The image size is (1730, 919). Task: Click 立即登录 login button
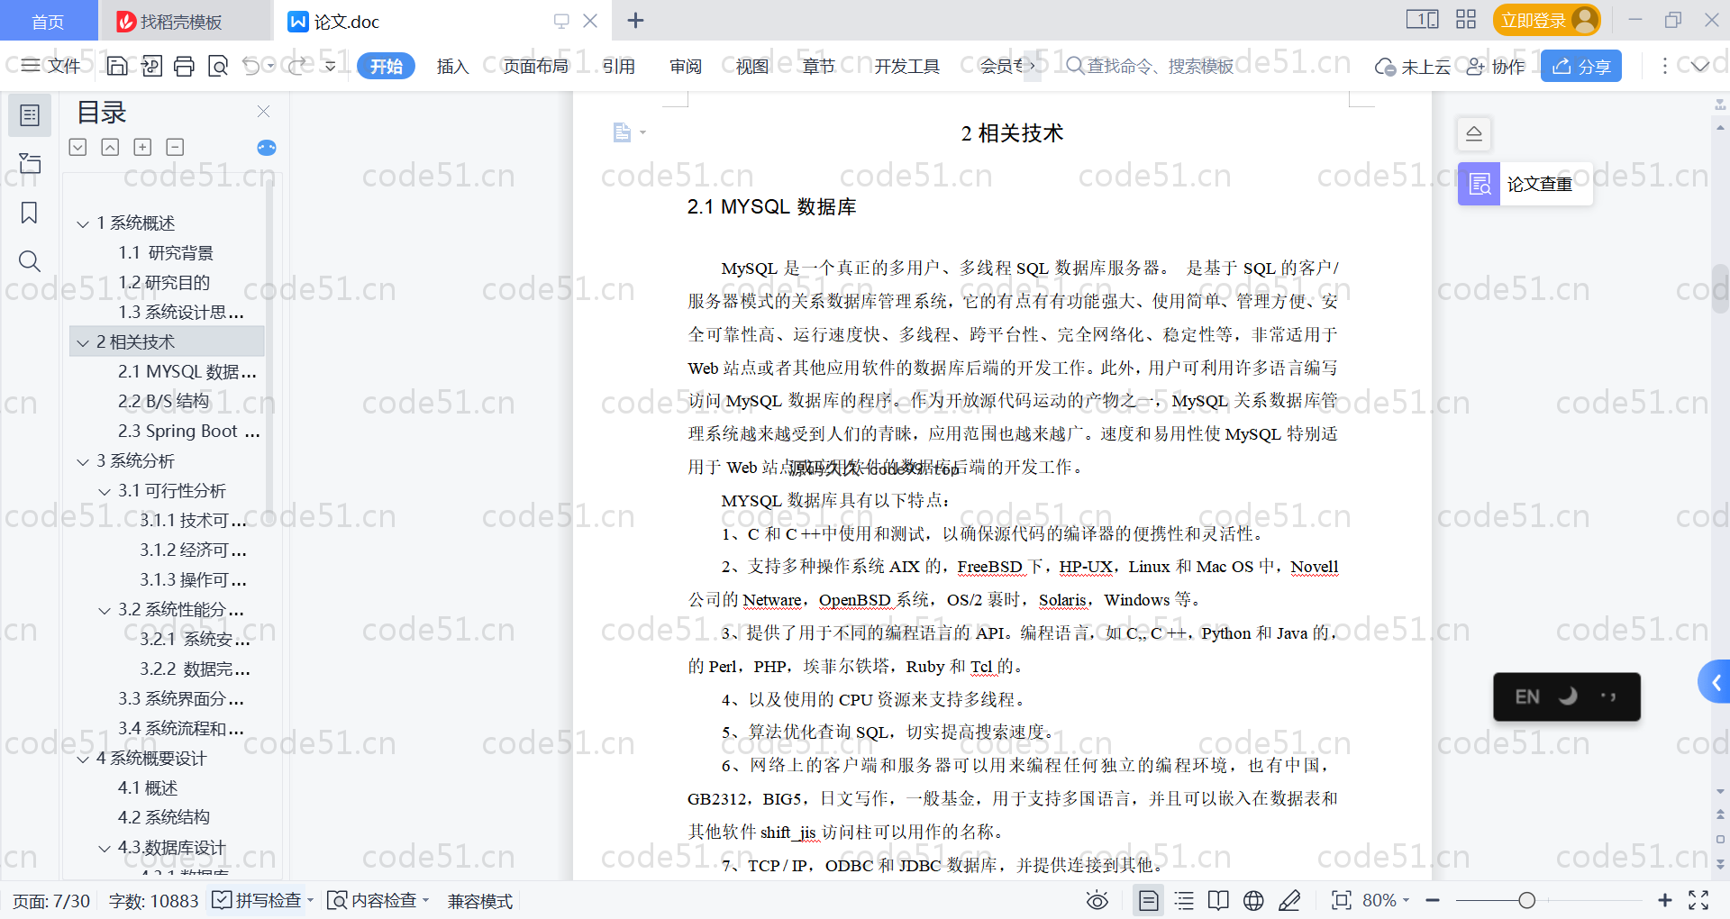[x=1546, y=20]
